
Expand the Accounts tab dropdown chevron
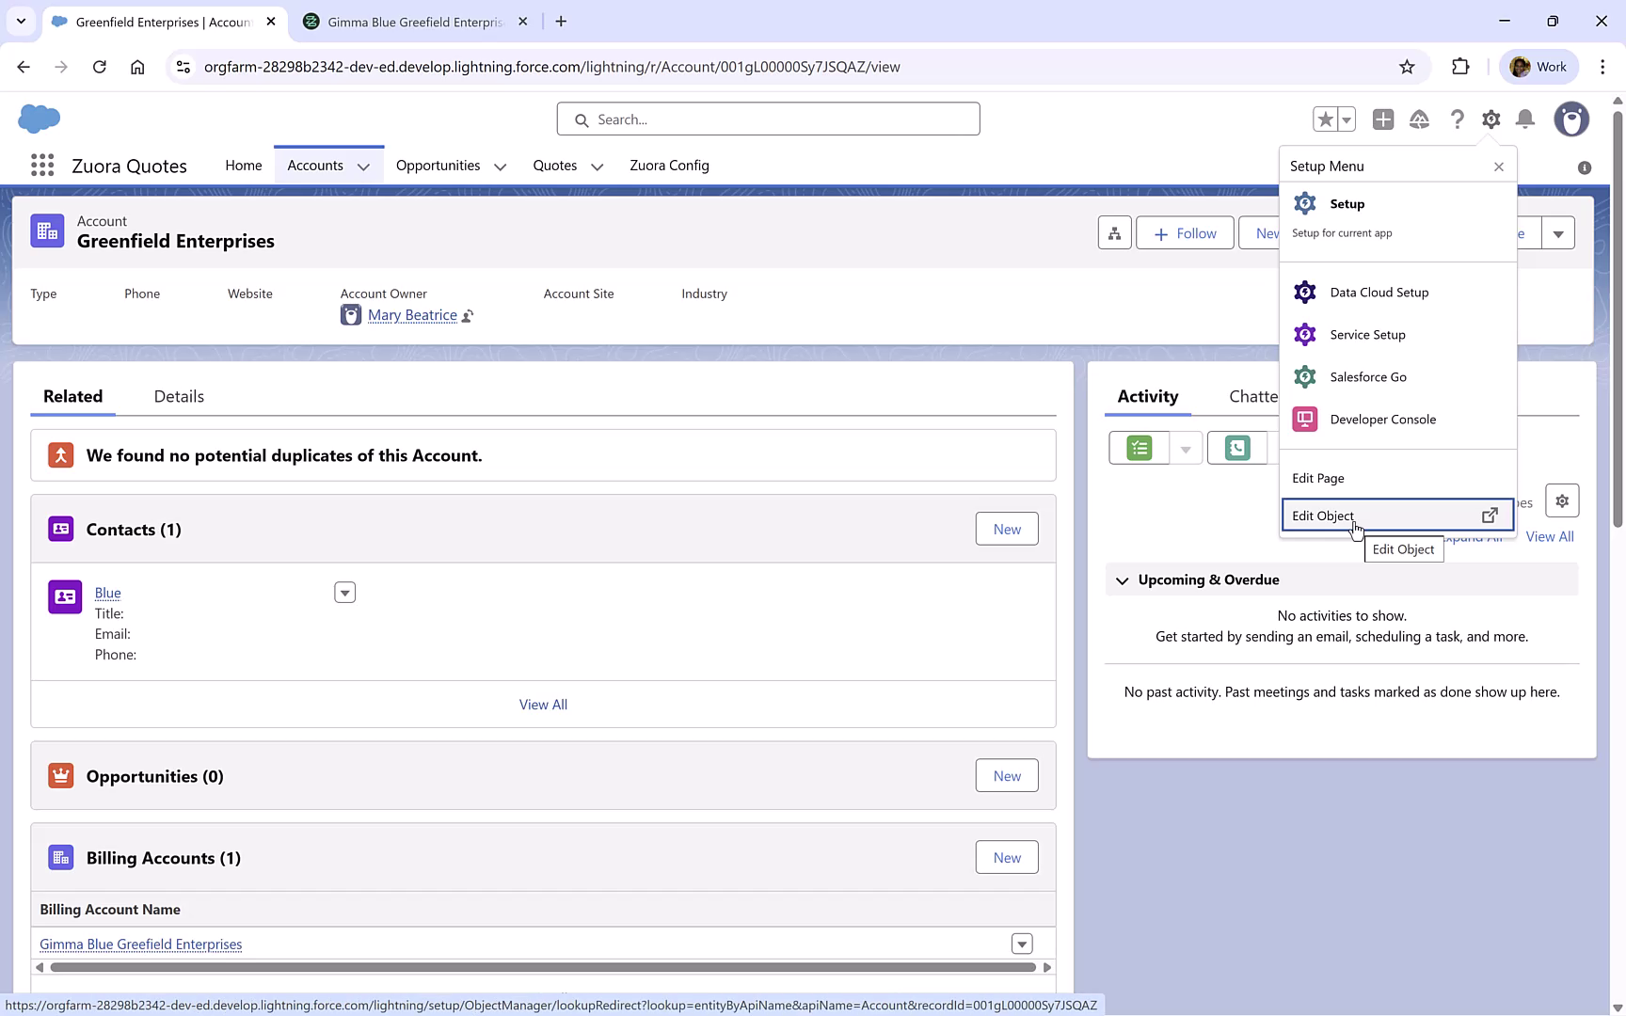point(364,166)
